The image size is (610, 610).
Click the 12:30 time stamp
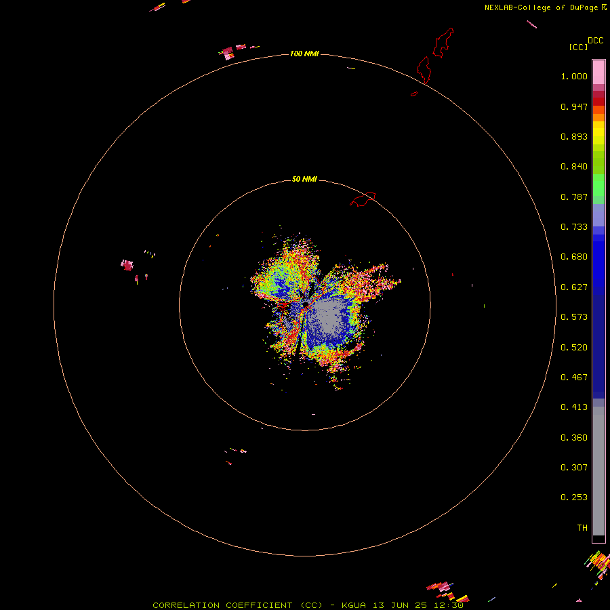tap(449, 605)
